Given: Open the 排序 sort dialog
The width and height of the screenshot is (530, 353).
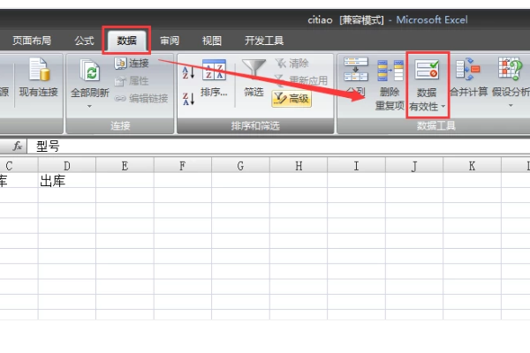Looking at the screenshot, I should coord(214,78).
